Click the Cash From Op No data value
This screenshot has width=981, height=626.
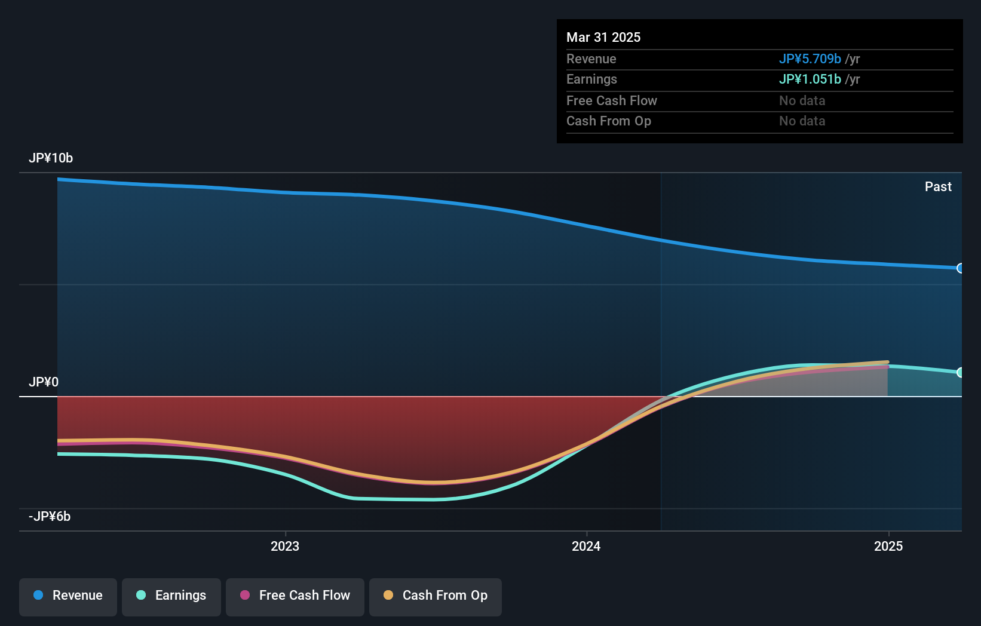pyautogui.click(x=802, y=121)
